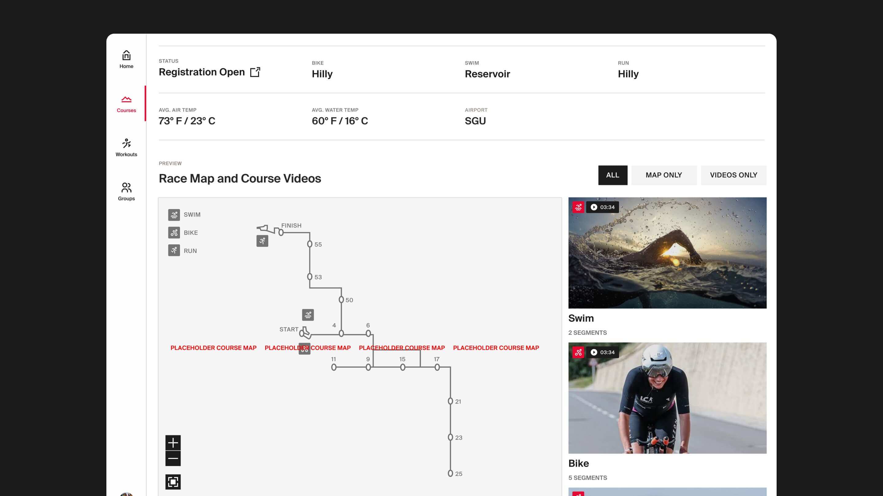Select mile marker 25 on map
Screen dimensions: 883x496
pos(450,473)
